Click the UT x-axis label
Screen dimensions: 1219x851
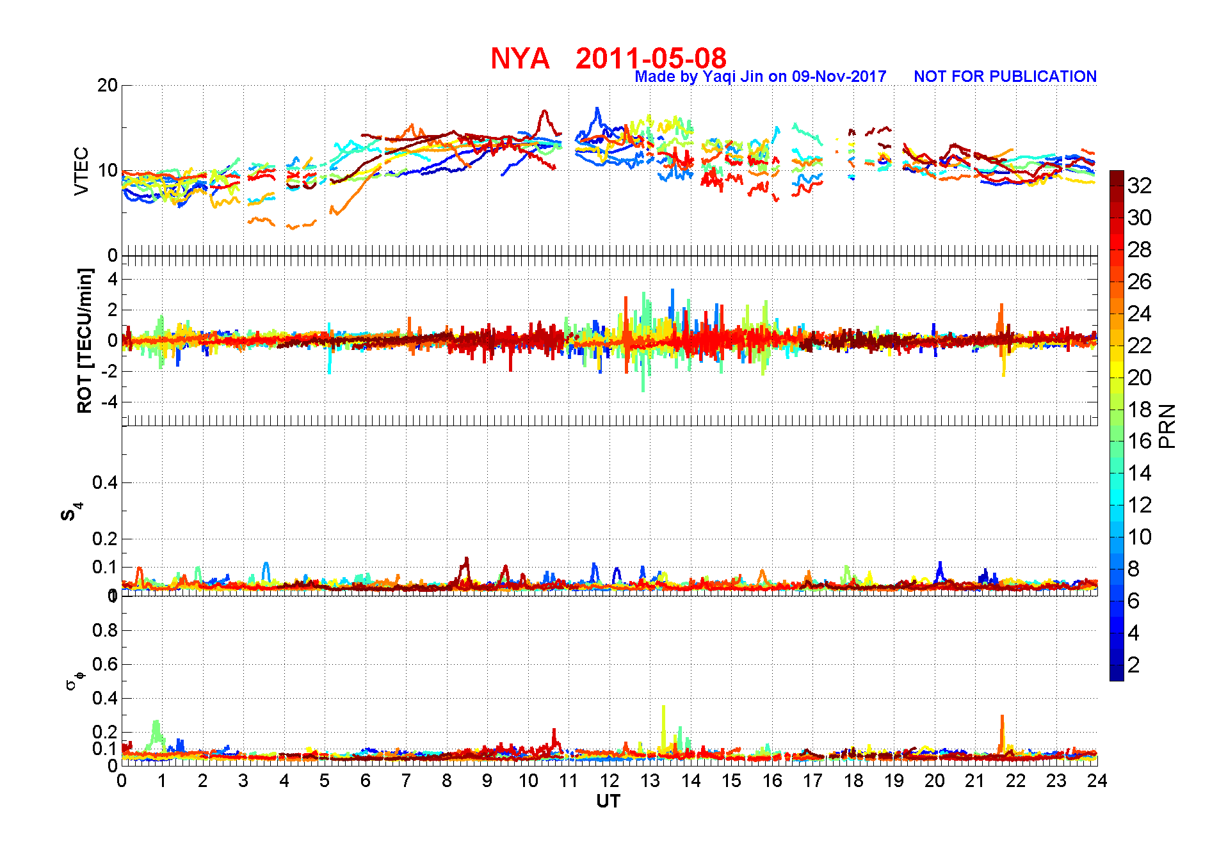click(608, 801)
